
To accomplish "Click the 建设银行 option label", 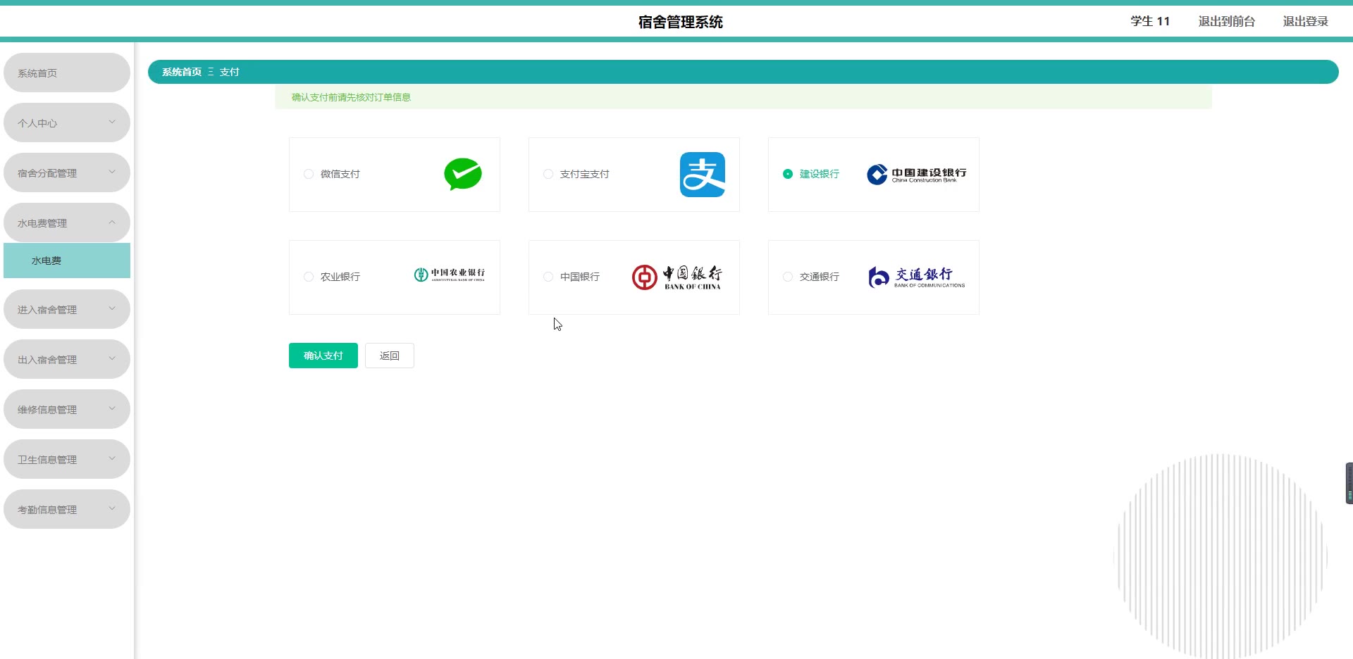I will tap(820, 174).
